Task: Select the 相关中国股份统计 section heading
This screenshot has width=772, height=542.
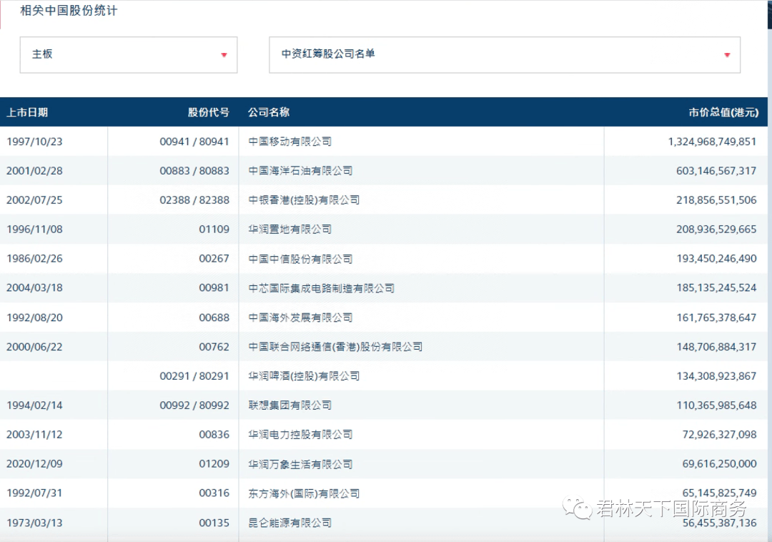Action: click(69, 10)
